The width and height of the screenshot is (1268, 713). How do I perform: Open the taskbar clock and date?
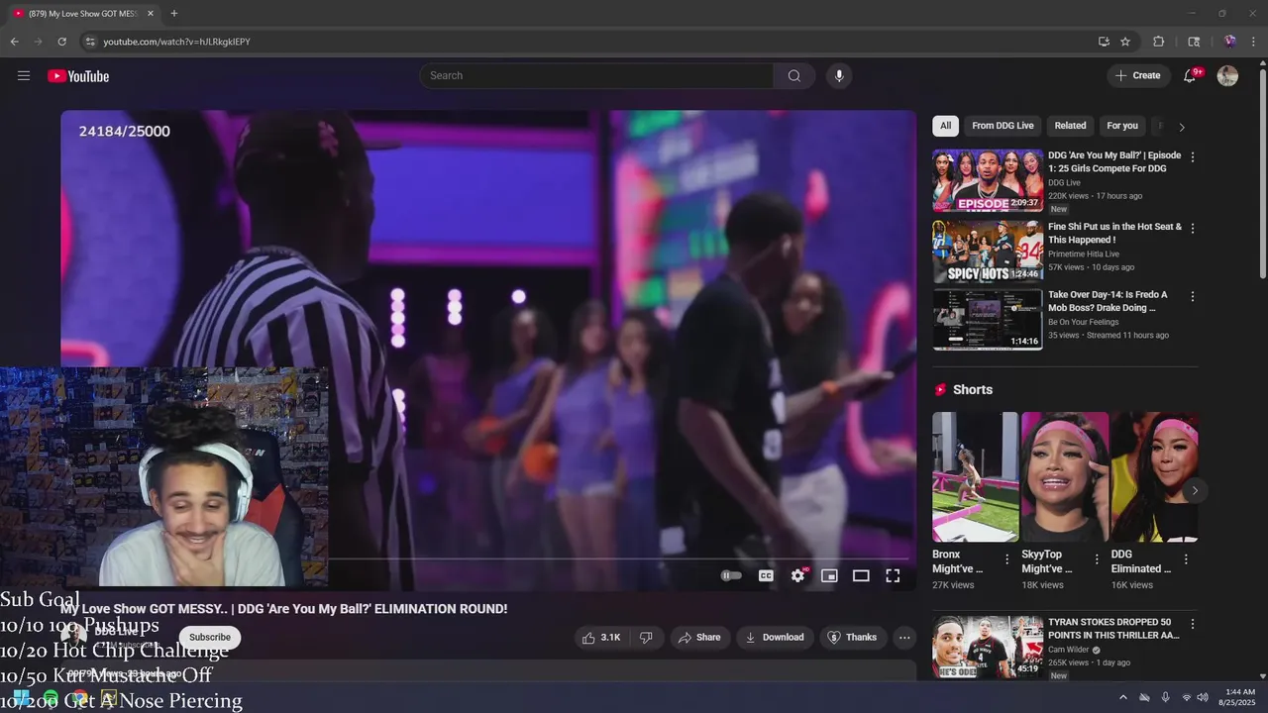[x=1238, y=697]
